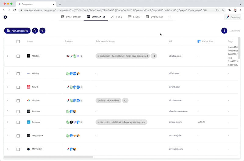The height and width of the screenshot is (161, 244).
Task: Open the filter icon button
Action: tap(42, 30)
